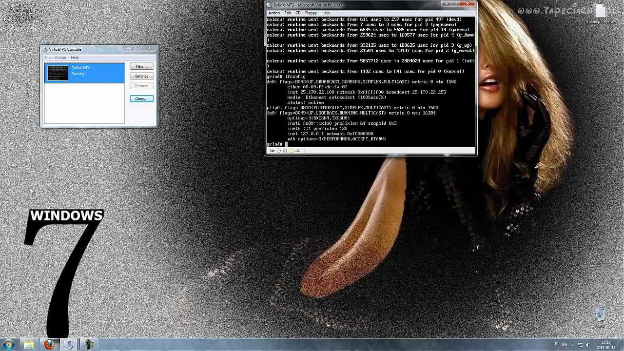Open Windows Explorer from the taskbar

[x=29, y=345]
